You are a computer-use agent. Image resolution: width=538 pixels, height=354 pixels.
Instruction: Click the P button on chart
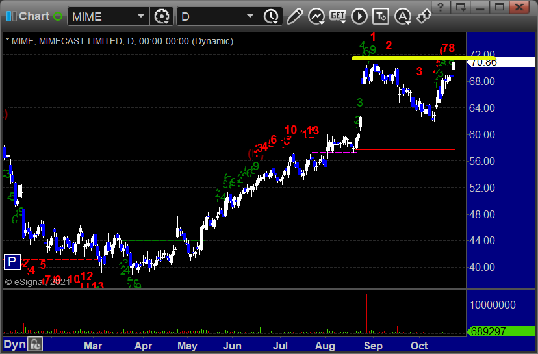click(x=12, y=262)
